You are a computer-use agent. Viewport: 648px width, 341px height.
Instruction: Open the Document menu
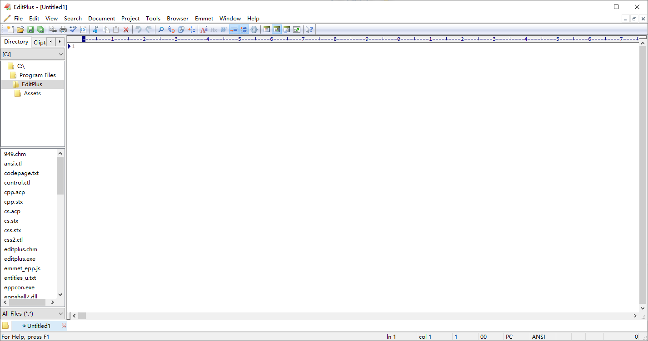pyautogui.click(x=101, y=19)
